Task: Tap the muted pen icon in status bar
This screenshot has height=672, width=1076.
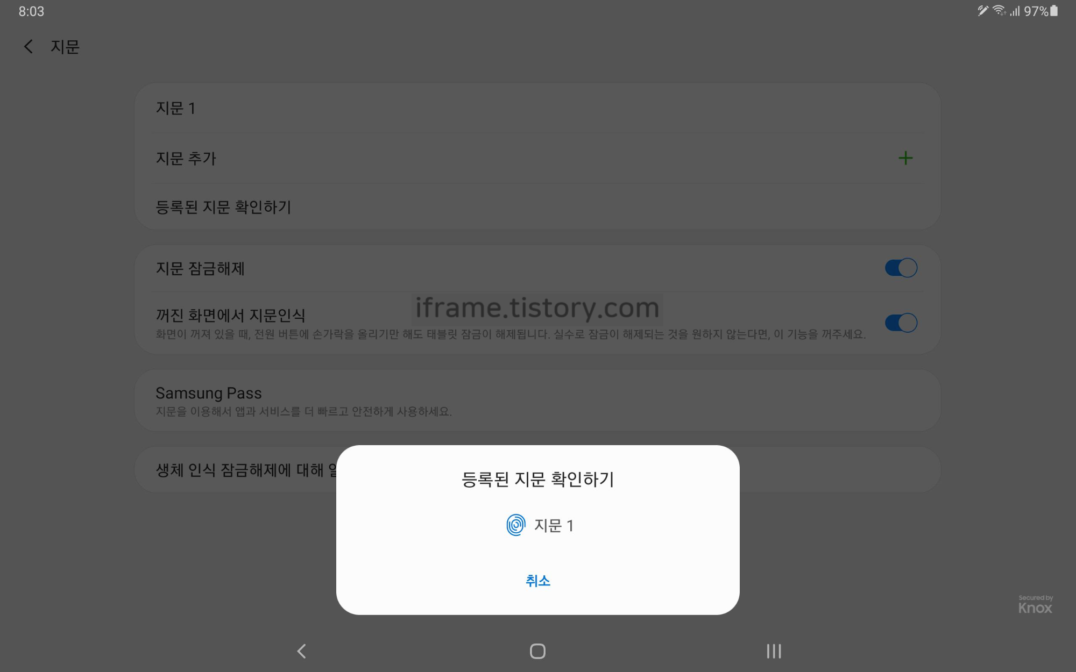Action: point(983,11)
